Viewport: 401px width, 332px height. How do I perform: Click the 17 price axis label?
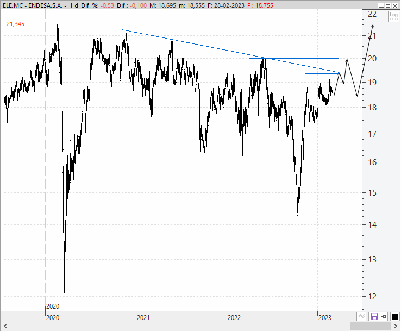click(372, 134)
